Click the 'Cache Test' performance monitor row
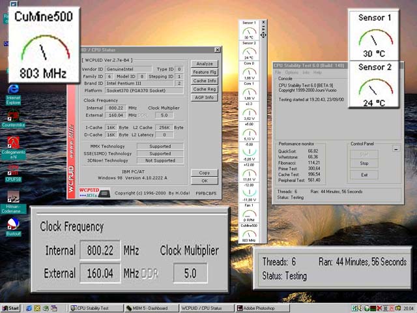Screen dimensions: 417x313 (x=299, y=174)
